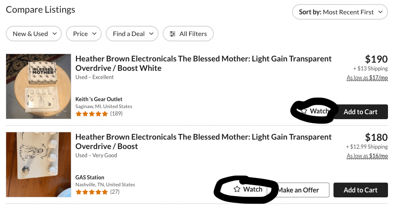
Task: Make an offer on the $180 pedal
Action: click(x=298, y=190)
